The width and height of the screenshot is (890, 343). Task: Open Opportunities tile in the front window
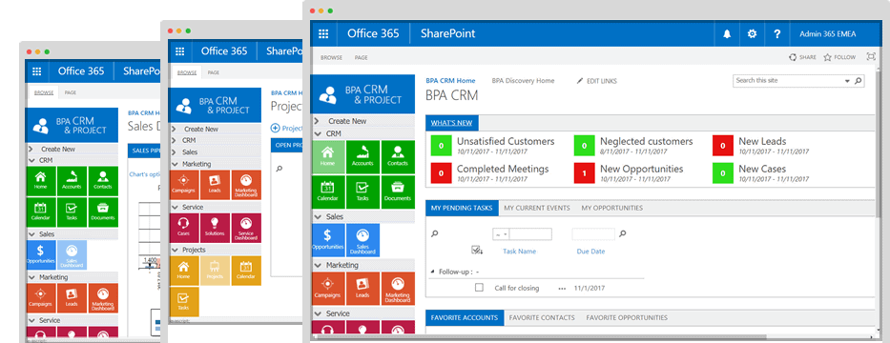pyautogui.click(x=327, y=240)
